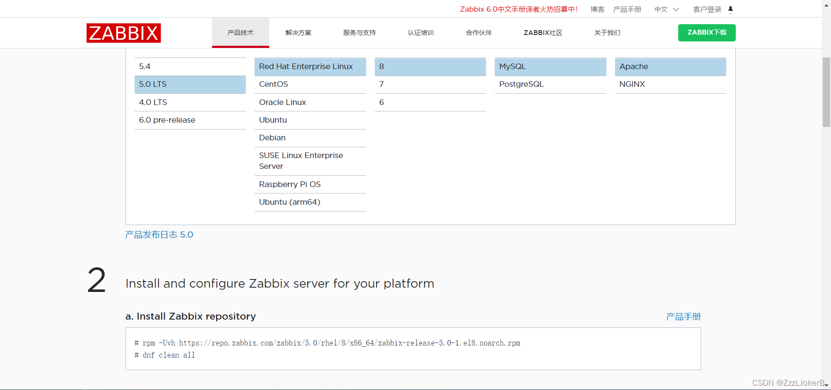Select Zabbix version 5.4
This screenshot has width=831, height=390.
(190, 67)
